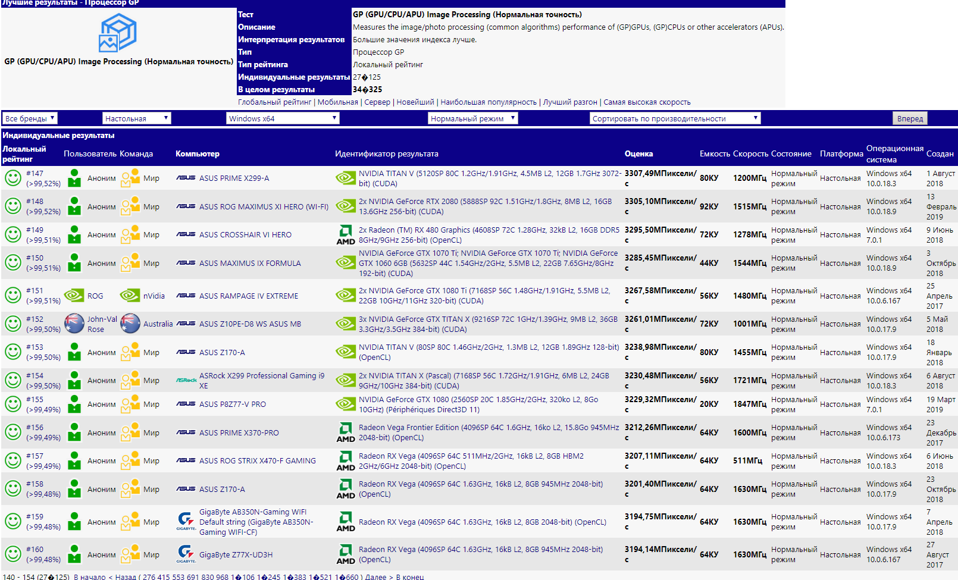Jump to pagination entry 691
This screenshot has height=580, width=958.
point(193,576)
